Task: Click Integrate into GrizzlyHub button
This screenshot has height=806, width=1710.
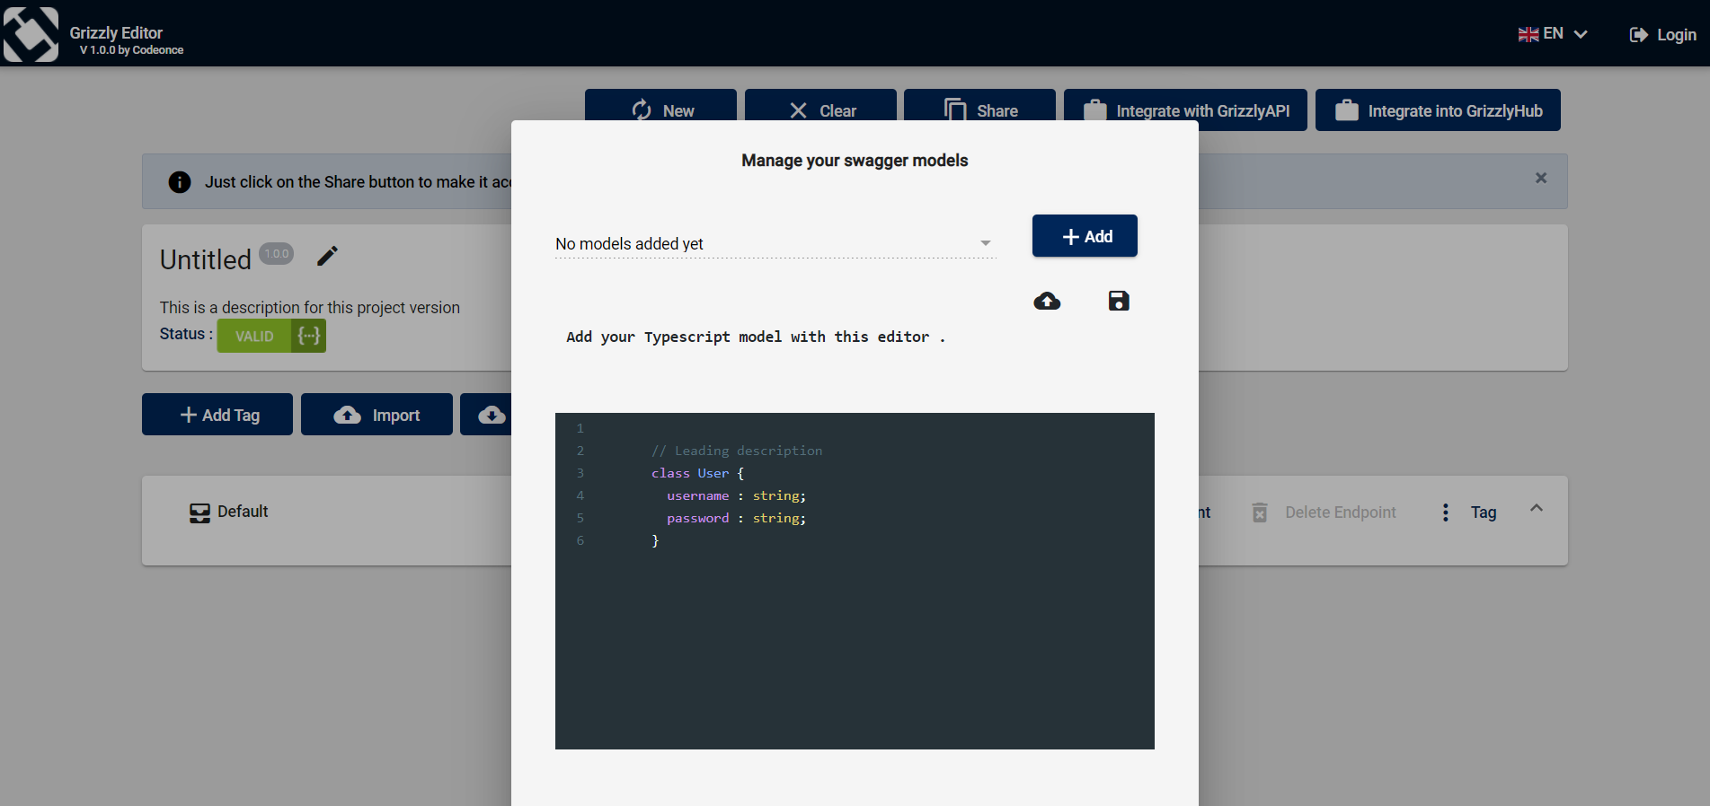Action: [1438, 110]
